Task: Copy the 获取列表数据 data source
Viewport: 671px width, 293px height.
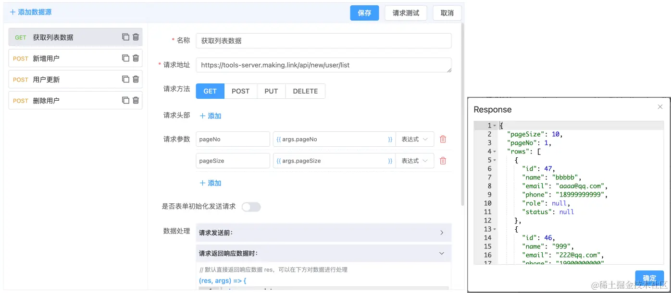Action: (x=126, y=37)
